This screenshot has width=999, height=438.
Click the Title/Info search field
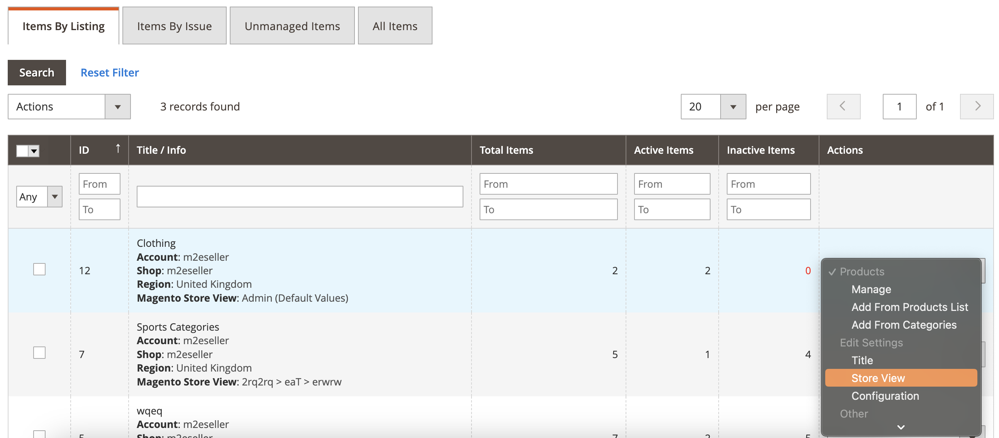299,196
